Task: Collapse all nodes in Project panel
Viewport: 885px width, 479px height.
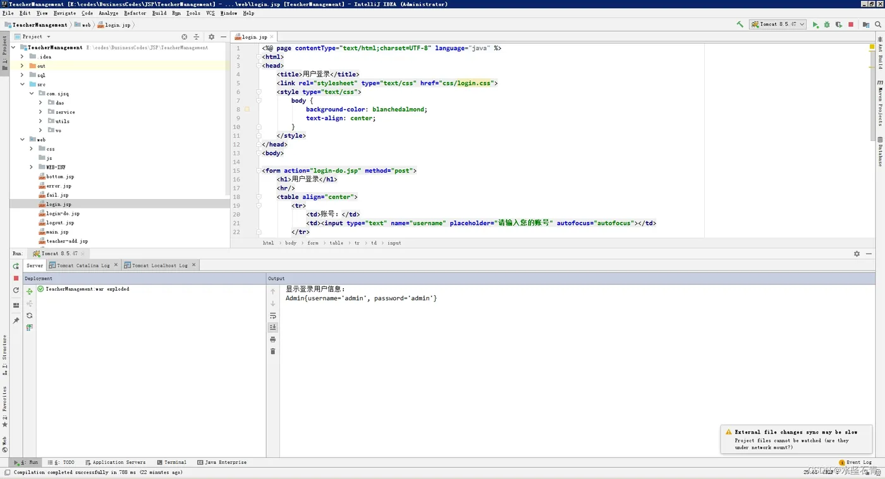Action: point(196,37)
